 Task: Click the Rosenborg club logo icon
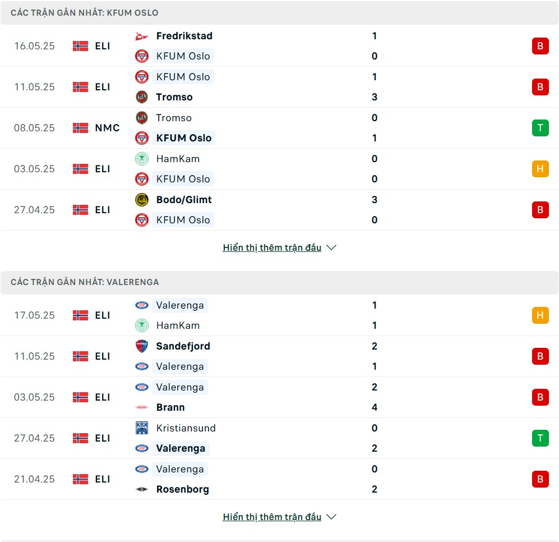coord(141,489)
